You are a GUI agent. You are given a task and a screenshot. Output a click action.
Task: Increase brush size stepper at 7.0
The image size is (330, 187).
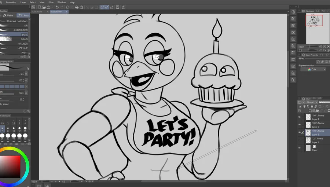23,73
